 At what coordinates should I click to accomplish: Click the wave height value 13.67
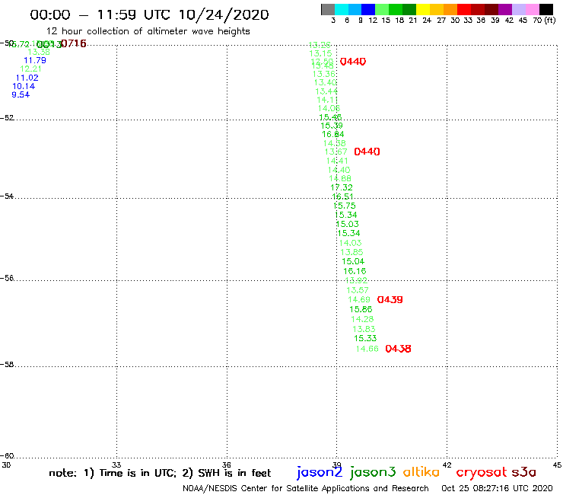pos(336,152)
